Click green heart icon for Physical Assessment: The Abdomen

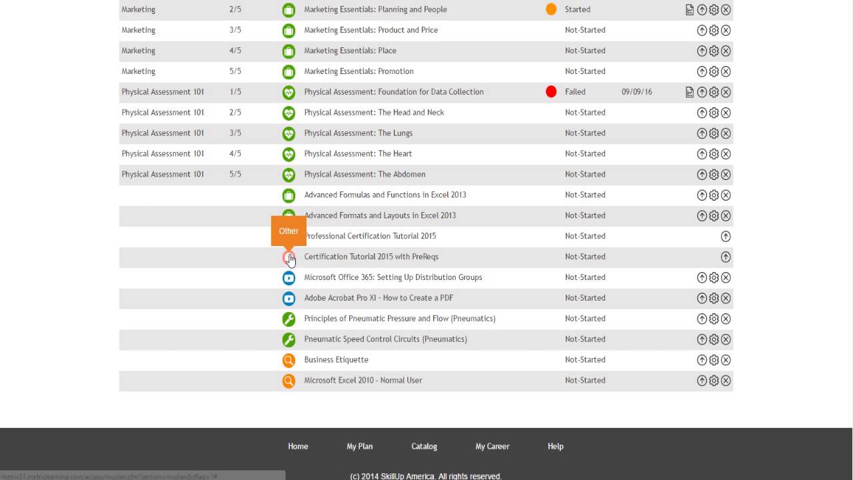pos(289,175)
